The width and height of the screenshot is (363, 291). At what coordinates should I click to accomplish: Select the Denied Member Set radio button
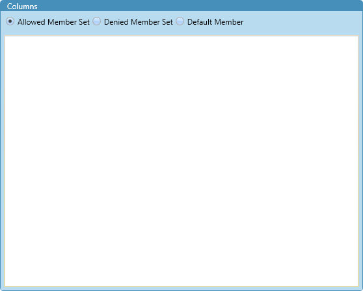pyautogui.click(x=97, y=21)
